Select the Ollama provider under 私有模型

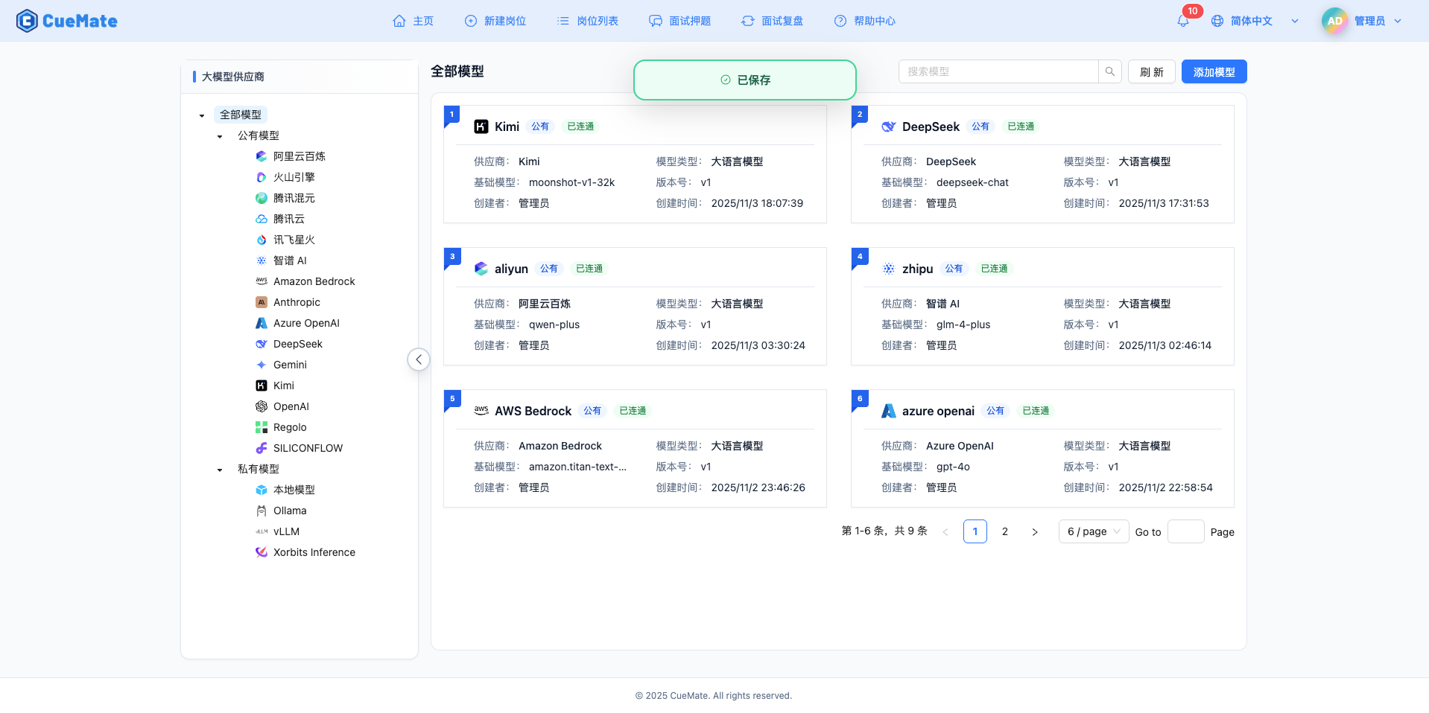(x=289, y=511)
